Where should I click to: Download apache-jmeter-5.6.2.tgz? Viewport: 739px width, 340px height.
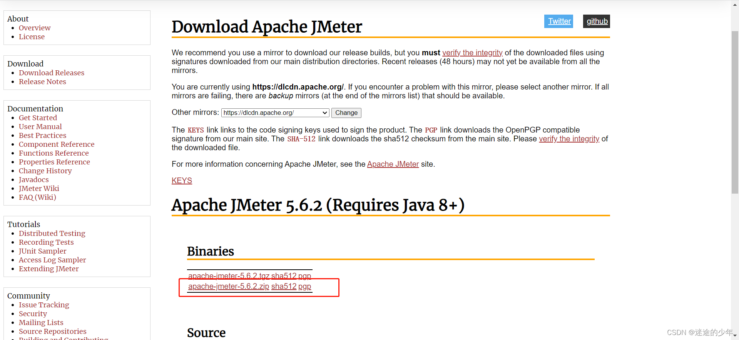pos(229,276)
